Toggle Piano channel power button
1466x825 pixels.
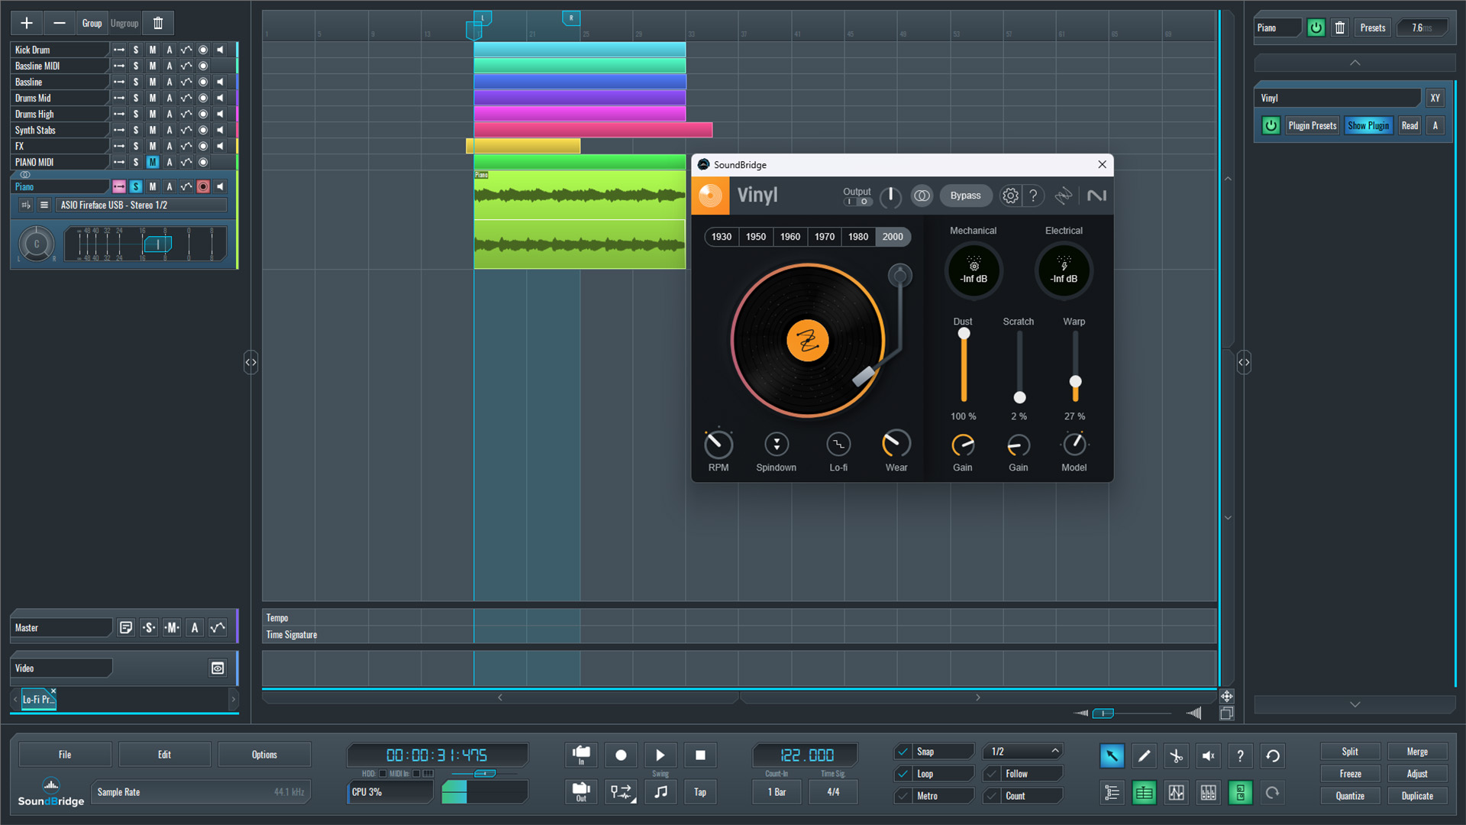point(1316,27)
